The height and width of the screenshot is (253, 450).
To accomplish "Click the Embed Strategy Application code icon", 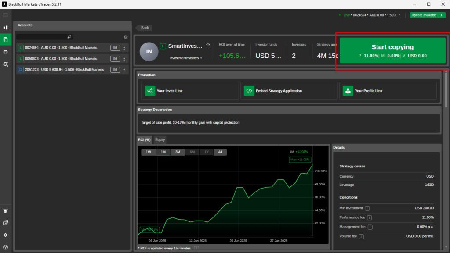I will click(249, 91).
